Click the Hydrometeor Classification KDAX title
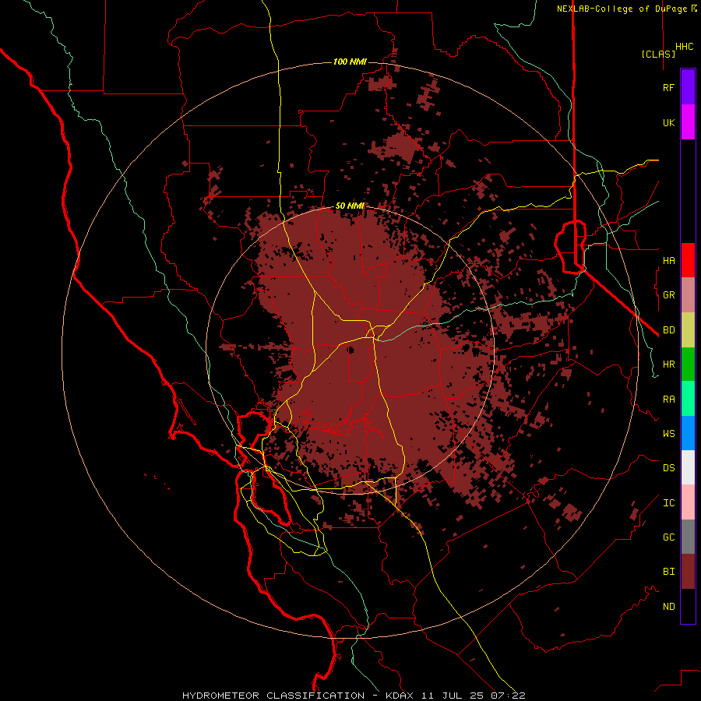This screenshot has width=701, height=701. [354, 696]
